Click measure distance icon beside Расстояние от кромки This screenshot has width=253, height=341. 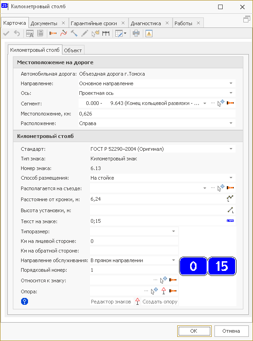(x=230, y=198)
